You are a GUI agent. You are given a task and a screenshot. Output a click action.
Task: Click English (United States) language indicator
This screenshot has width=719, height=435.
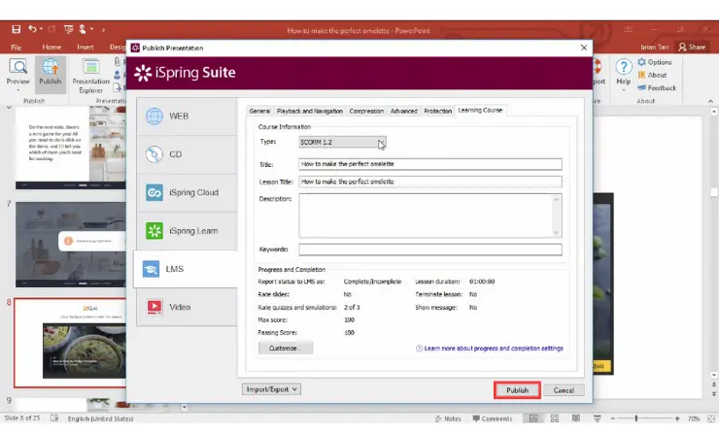100,418
